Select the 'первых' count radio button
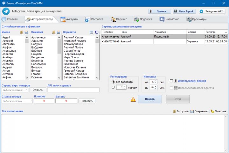Image resolution: width=229 pixels, height=153 pixels. (x=113, y=87)
